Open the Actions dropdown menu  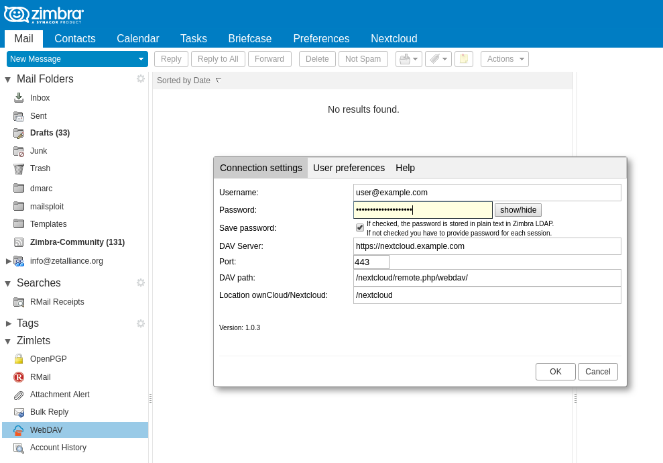(504, 59)
